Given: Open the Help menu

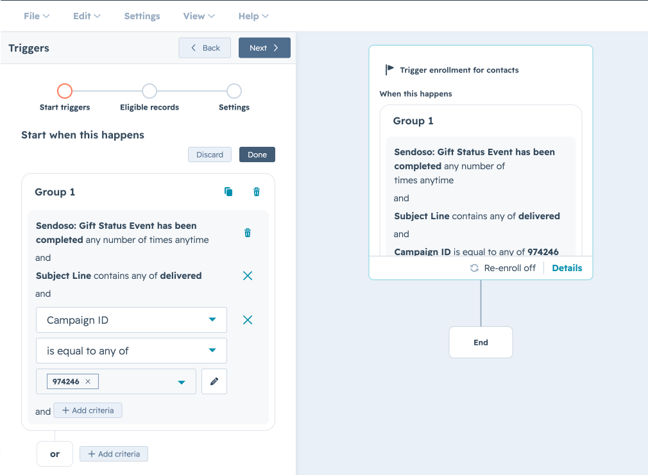Looking at the screenshot, I should [253, 16].
